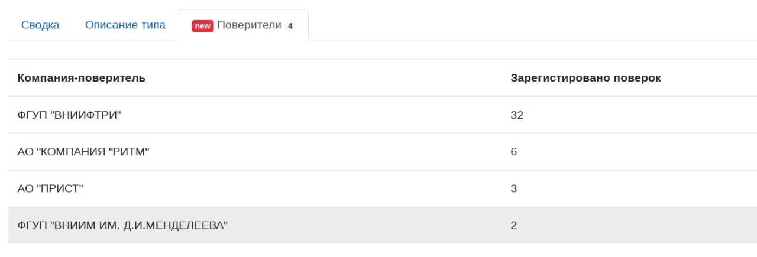
Task: Open АО "КОМПАНИЯ "РИТМ" entry
Action: (x=83, y=152)
